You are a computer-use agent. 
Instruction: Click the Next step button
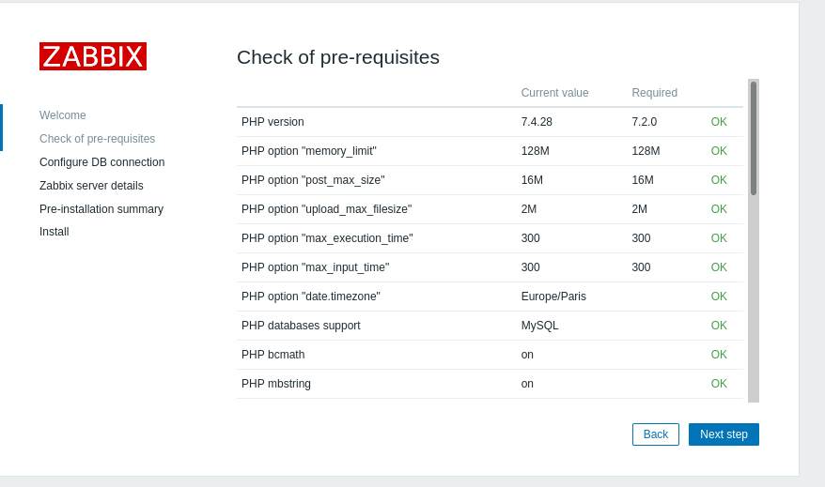coord(724,434)
